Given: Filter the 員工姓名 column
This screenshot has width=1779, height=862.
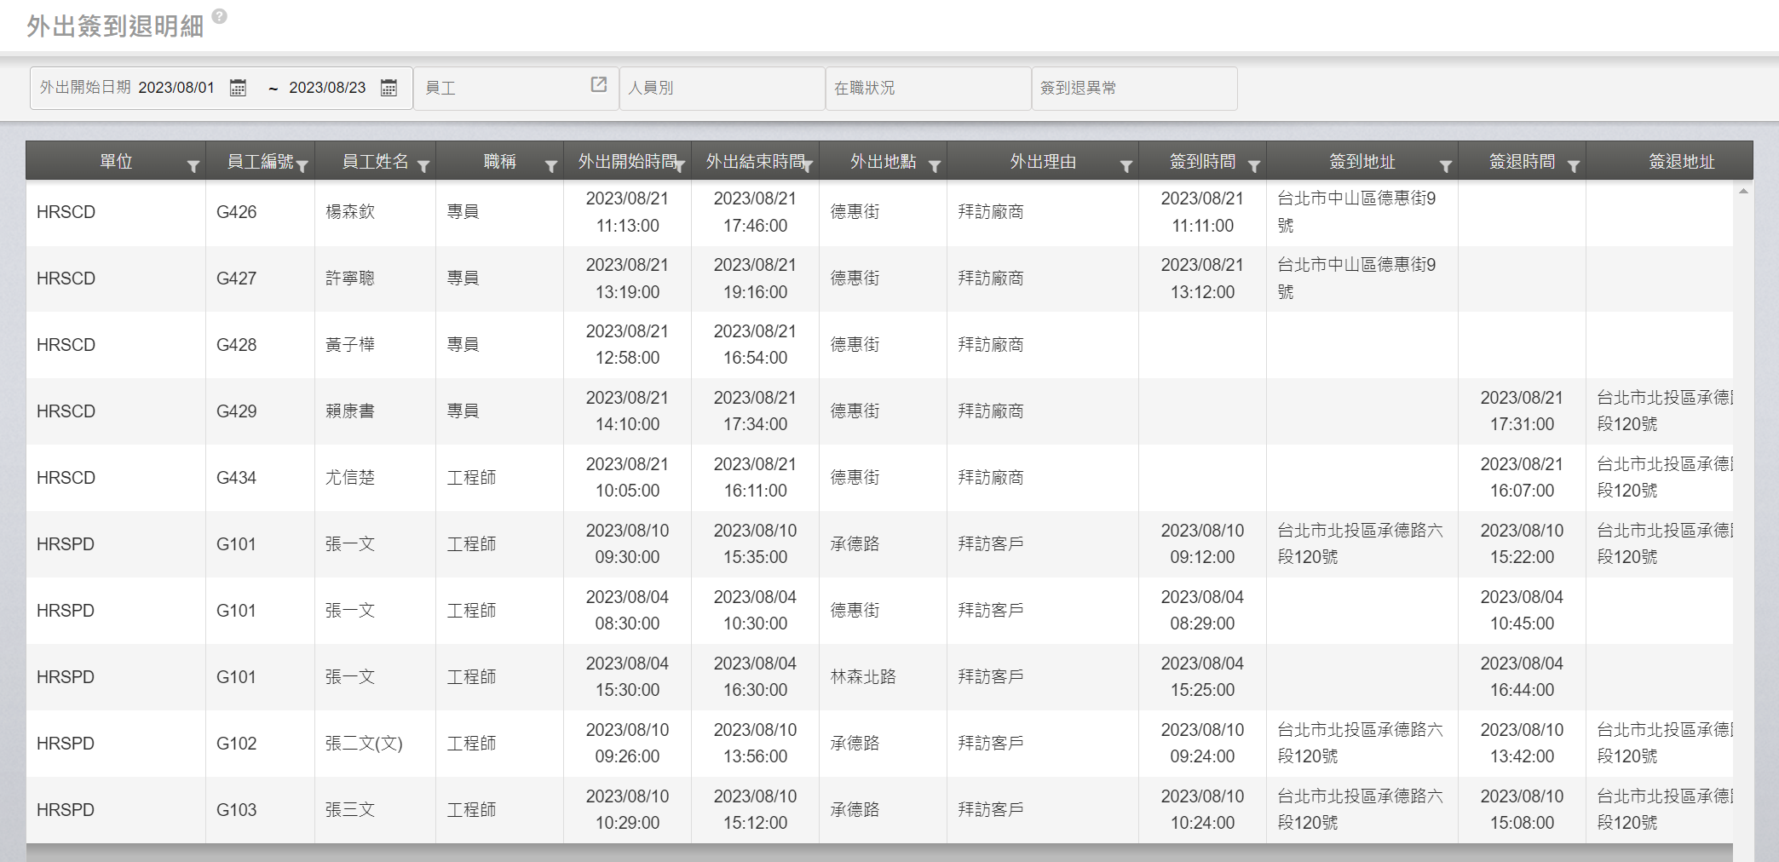Looking at the screenshot, I should tap(423, 166).
